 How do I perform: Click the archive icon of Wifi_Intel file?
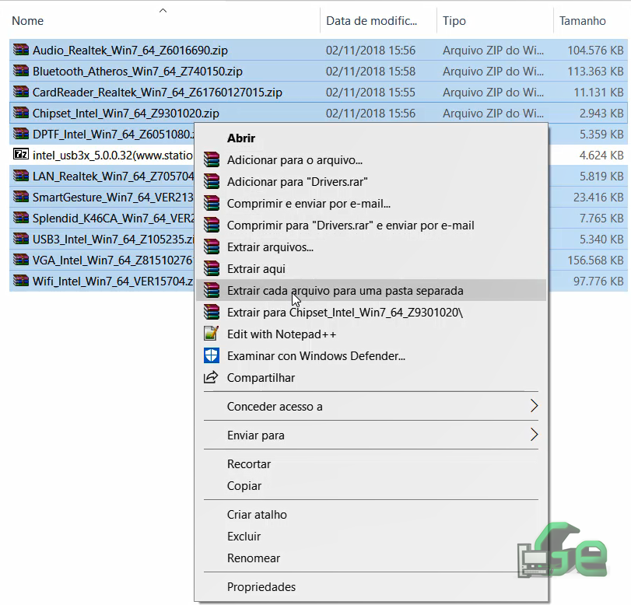(x=21, y=281)
